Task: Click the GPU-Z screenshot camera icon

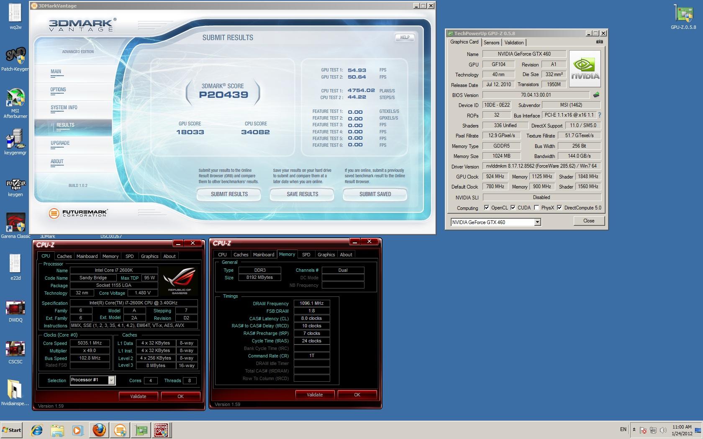Action: click(599, 42)
